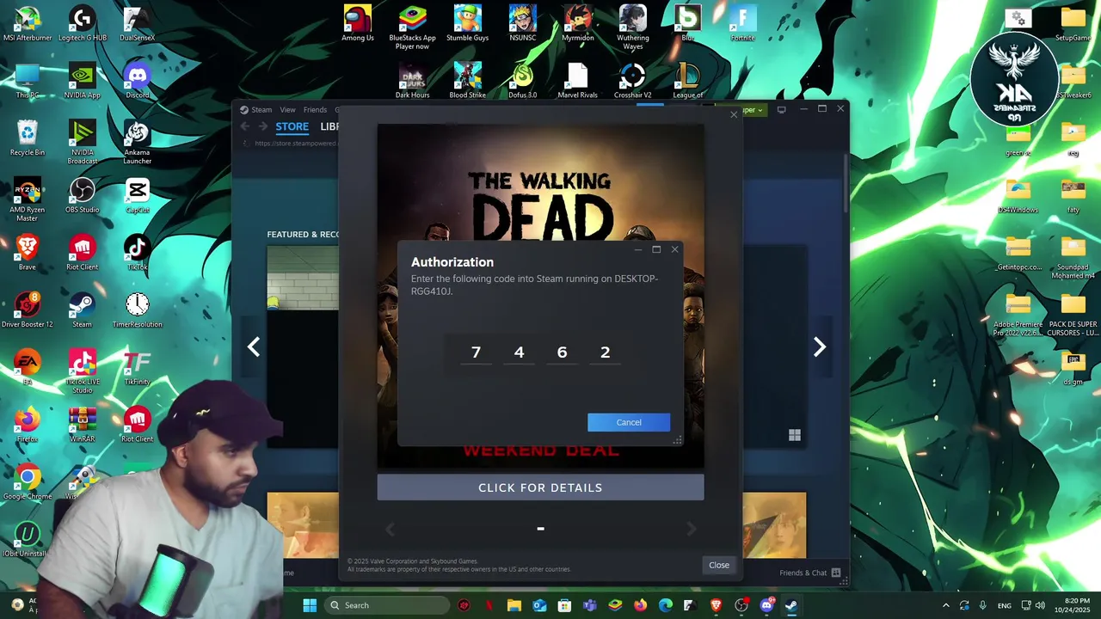Click the Steam store URL address bar
1101x619 pixels.
[295, 144]
